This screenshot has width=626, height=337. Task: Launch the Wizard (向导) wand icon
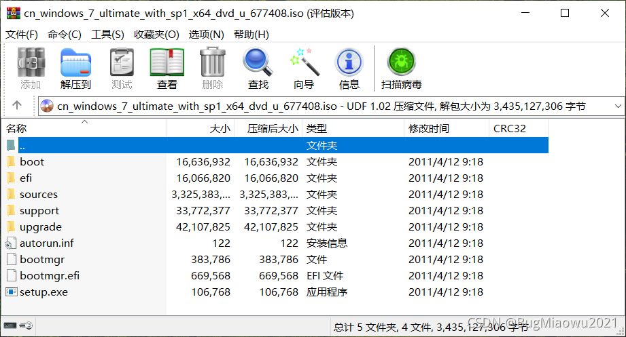tap(304, 62)
